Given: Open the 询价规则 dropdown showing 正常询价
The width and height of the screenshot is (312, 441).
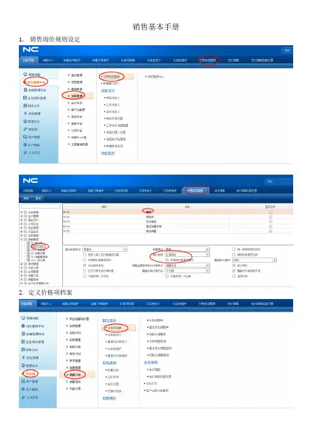Looking at the screenshot, I should click(x=187, y=254).
